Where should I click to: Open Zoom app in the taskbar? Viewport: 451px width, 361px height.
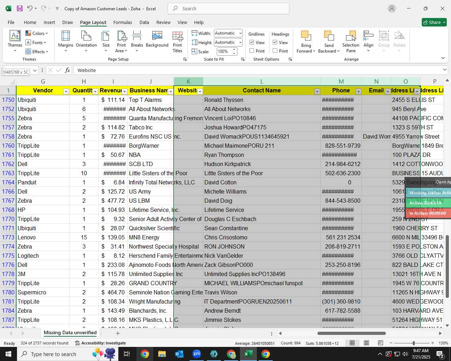click(x=197, y=354)
